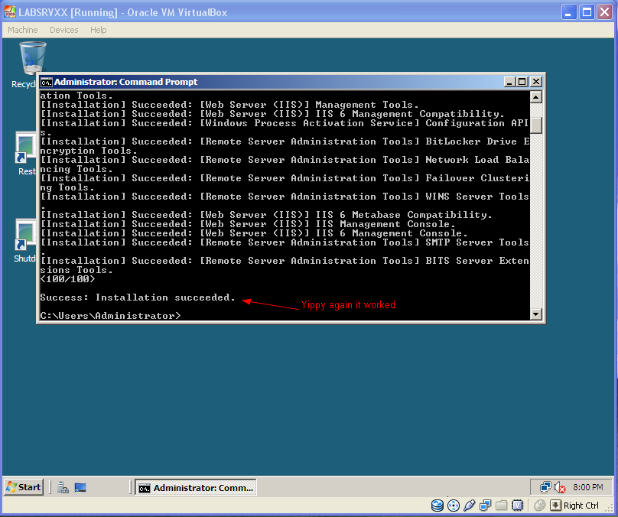Open the Help menu
This screenshot has height=517, width=618.
point(98,30)
